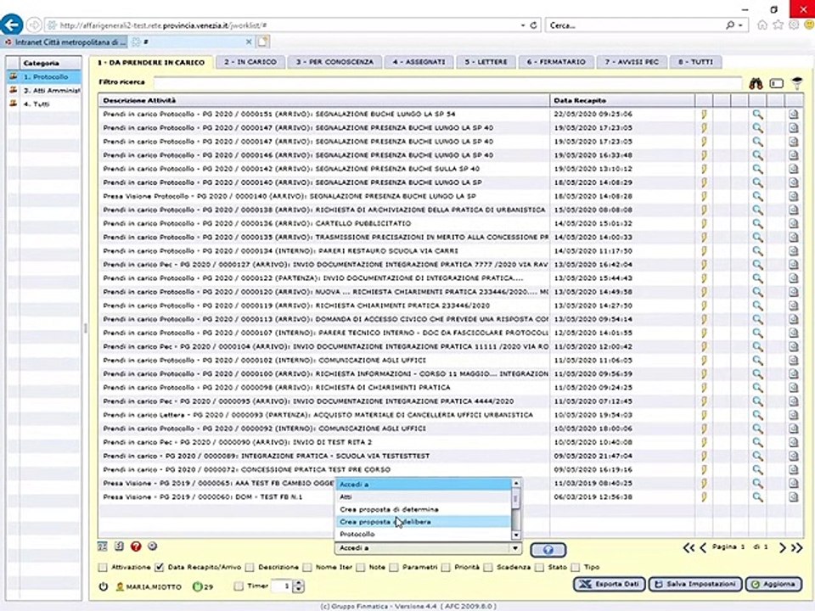
Task: Click the green counter icon showing 29
Action: click(197, 586)
